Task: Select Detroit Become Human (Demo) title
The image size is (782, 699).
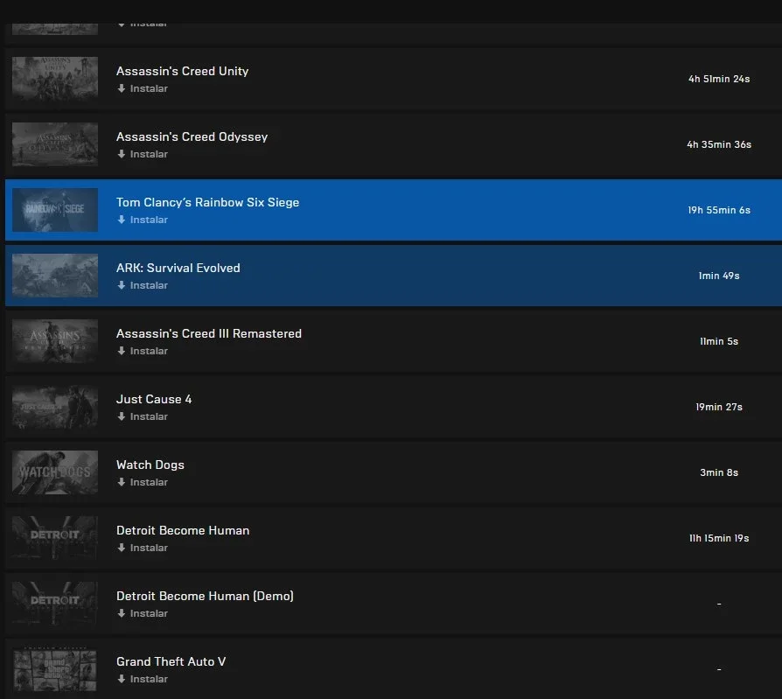Action: click(205, 596)
